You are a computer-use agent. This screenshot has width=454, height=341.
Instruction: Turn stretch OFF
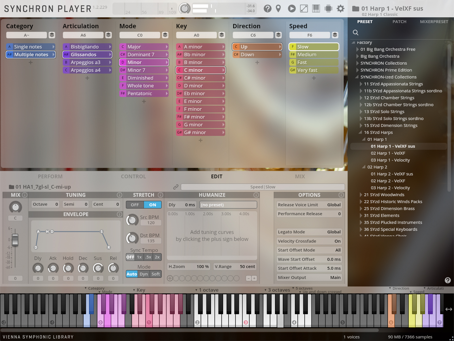tap(135, 205)
